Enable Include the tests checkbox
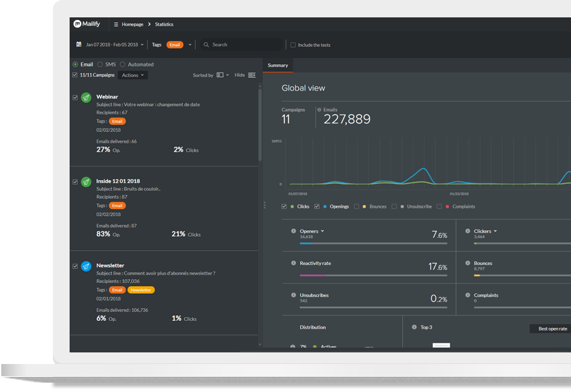The height and width of the screenshot is (391, 571). (x=293, y=45)
